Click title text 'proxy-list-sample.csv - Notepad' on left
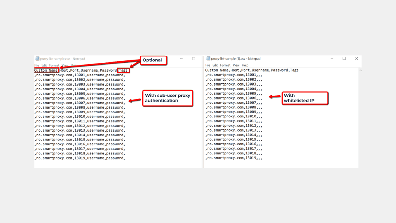 click(x=62, y=59)
